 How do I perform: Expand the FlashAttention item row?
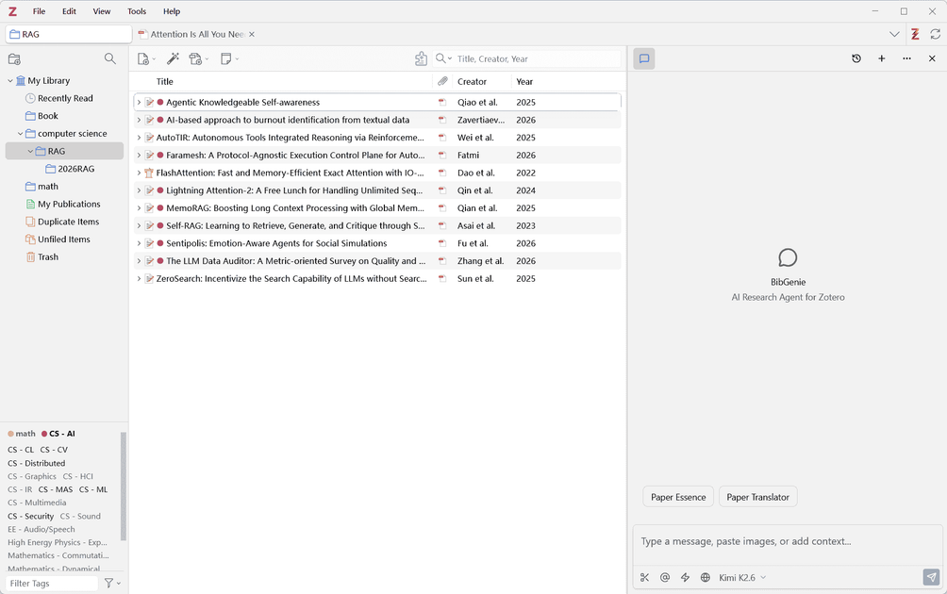[x=139, y=173]
